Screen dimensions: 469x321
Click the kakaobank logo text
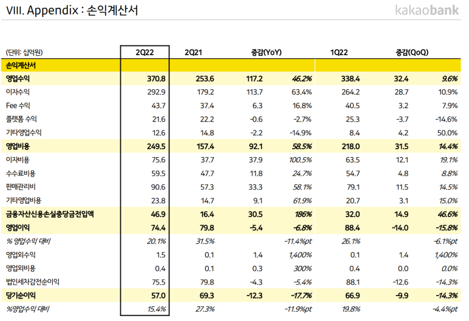tap(427, 10)
